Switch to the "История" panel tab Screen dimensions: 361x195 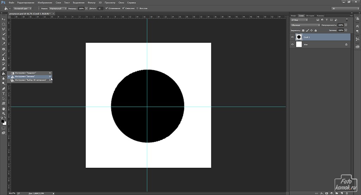point(310,16)
